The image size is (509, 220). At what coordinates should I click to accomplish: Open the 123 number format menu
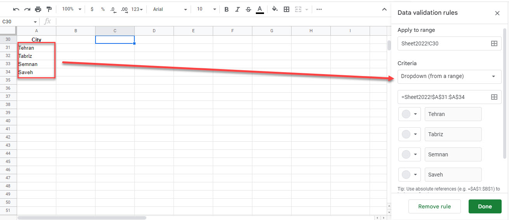(137, 9)
